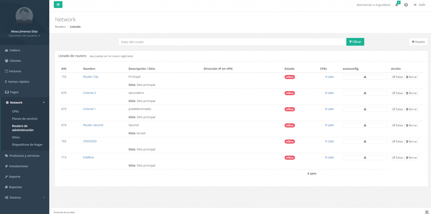Select CPEs under Network submenu

(16, 112)
